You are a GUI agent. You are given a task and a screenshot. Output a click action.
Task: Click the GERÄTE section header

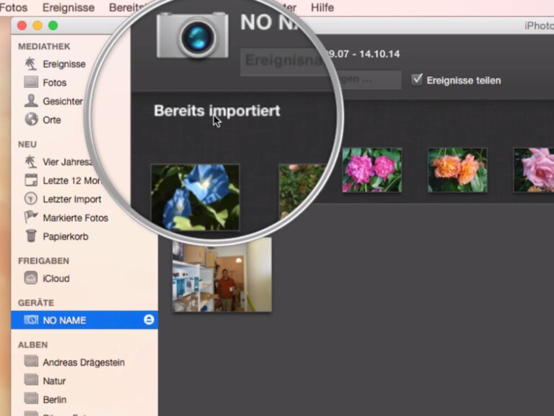click(x=36, y=302)
